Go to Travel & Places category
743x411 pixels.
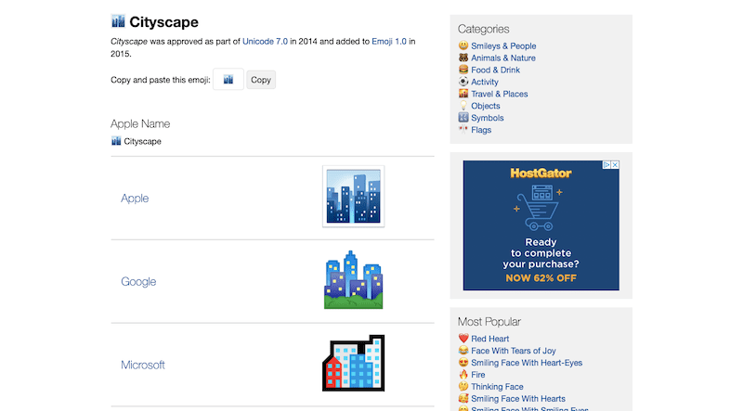(x=500, y=94)
